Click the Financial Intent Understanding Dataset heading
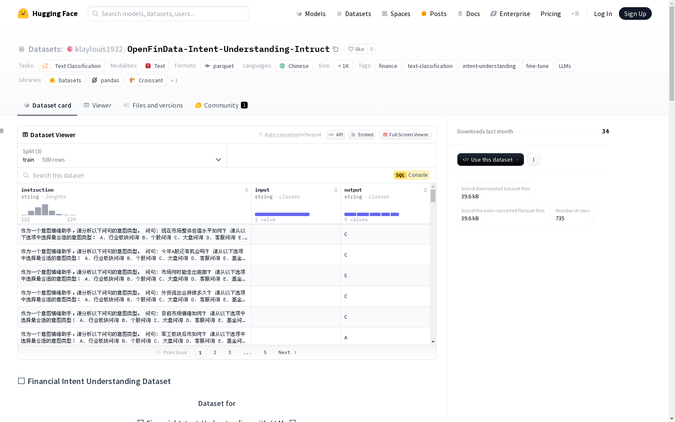Image resolution: width=675 pixels, height=422 pixels. [x=99, y=381]
